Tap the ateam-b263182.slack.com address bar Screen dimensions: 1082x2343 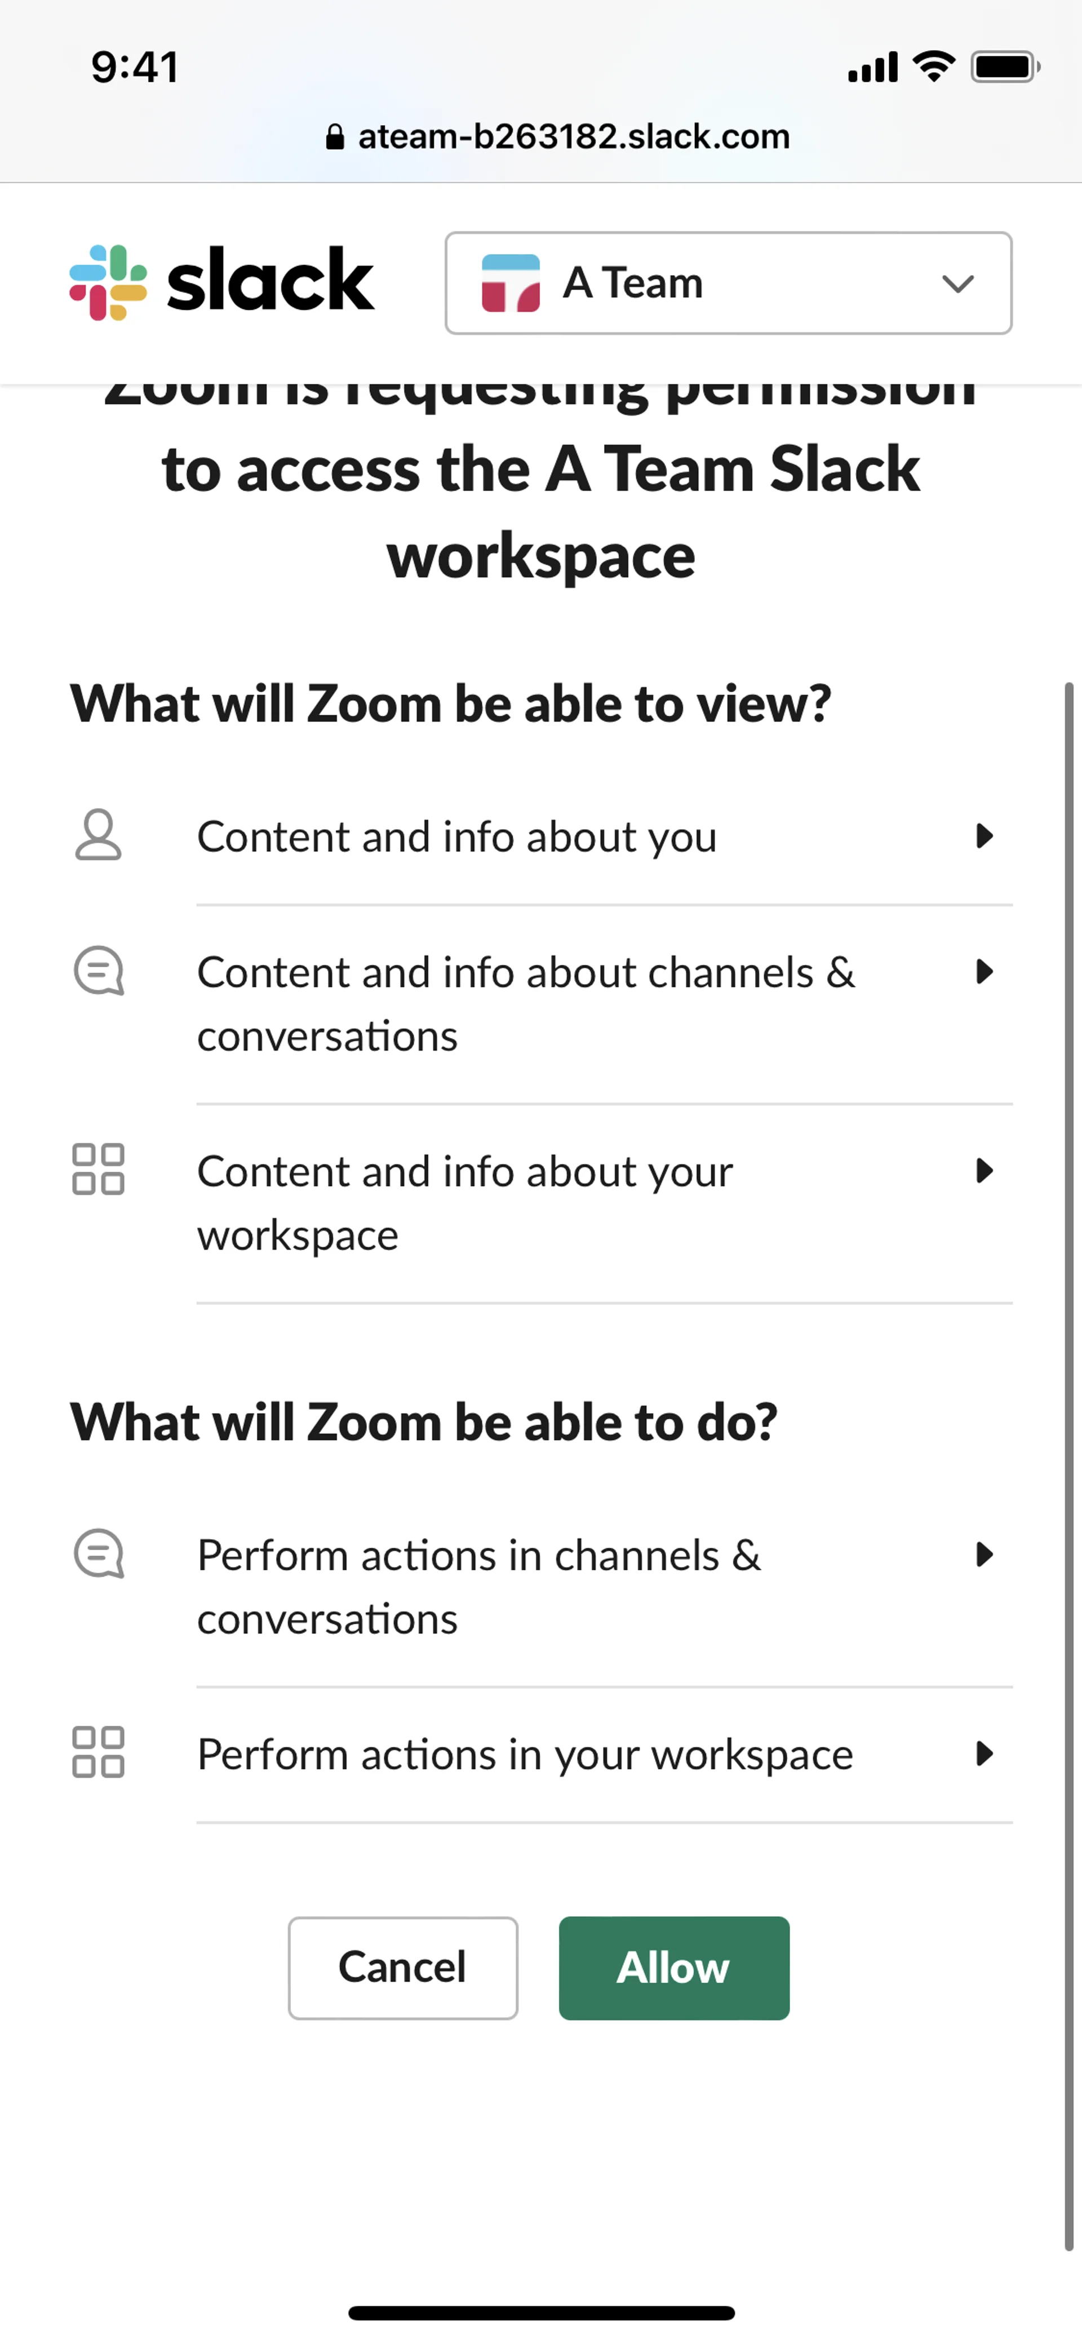point(573,138)
